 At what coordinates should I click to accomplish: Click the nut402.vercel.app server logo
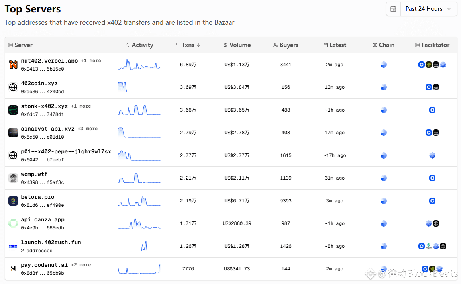(x=13, y=65)
